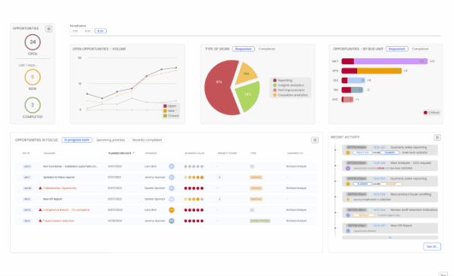Expand more recent activity with down chevron

click(390, 237)
